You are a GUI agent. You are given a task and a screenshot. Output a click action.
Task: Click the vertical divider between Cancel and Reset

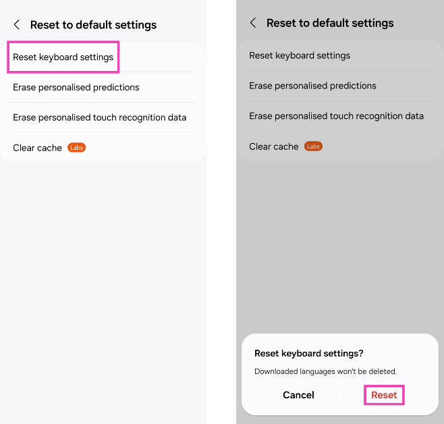click(343, 395)
